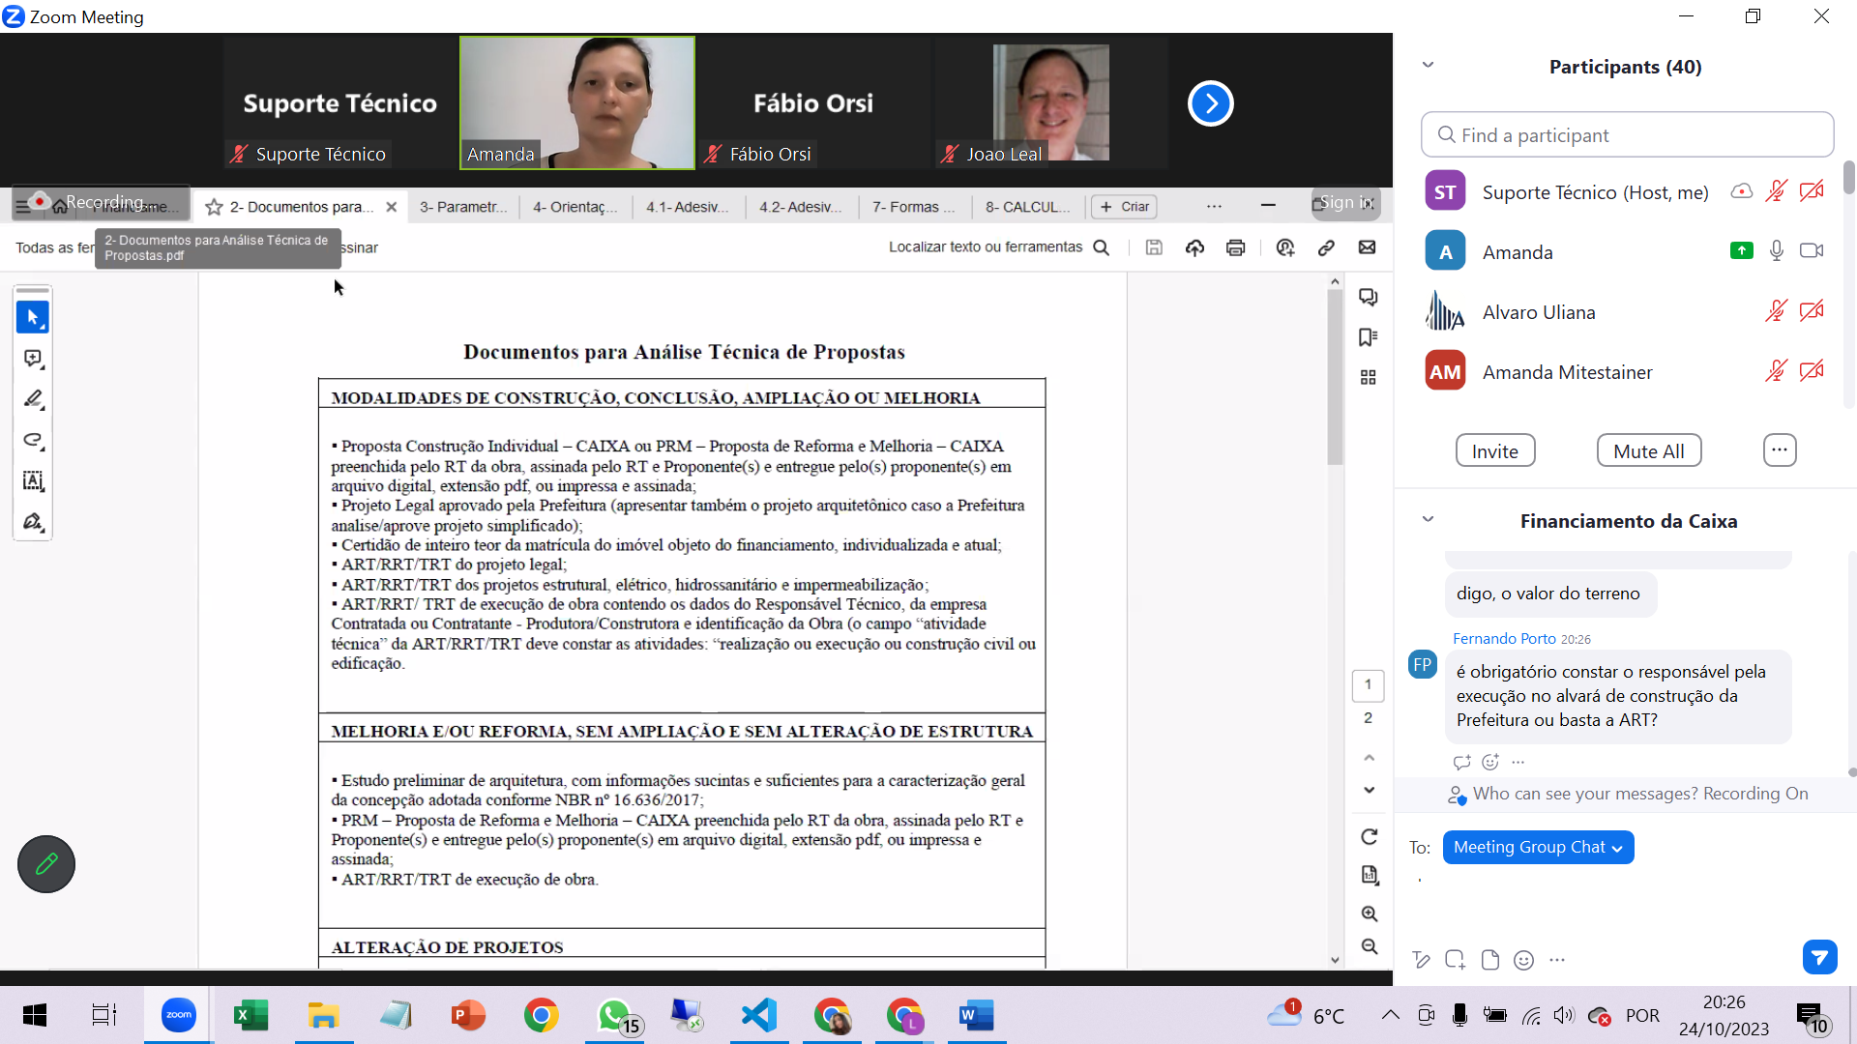Star the 2- Documentos para tab

215,207
